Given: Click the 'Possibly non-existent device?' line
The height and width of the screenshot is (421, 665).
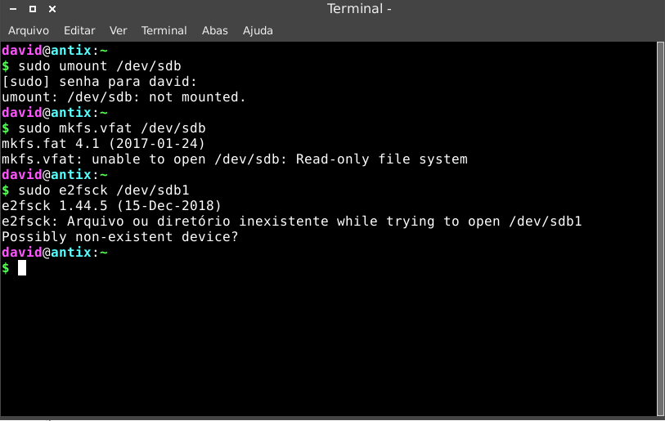Looking at the screenshot, I should [120, 236].
